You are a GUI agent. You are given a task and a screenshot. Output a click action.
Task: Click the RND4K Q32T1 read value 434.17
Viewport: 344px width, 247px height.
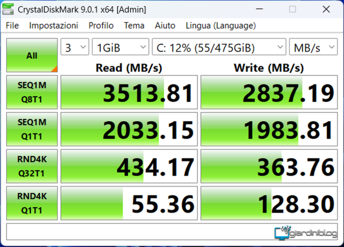pos(129,166)
